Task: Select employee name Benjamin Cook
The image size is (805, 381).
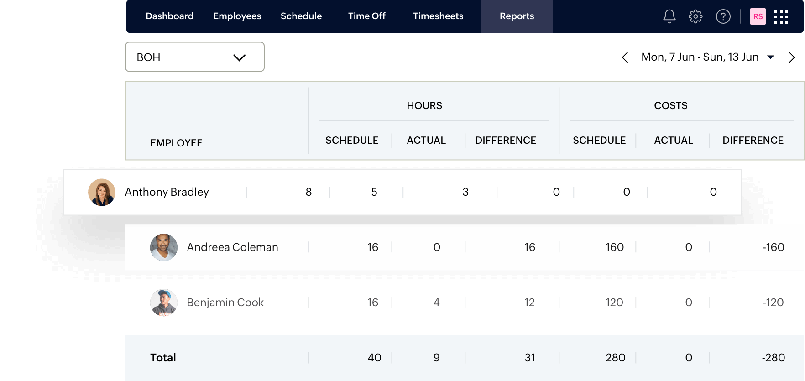Action: (x=225, y=303)
